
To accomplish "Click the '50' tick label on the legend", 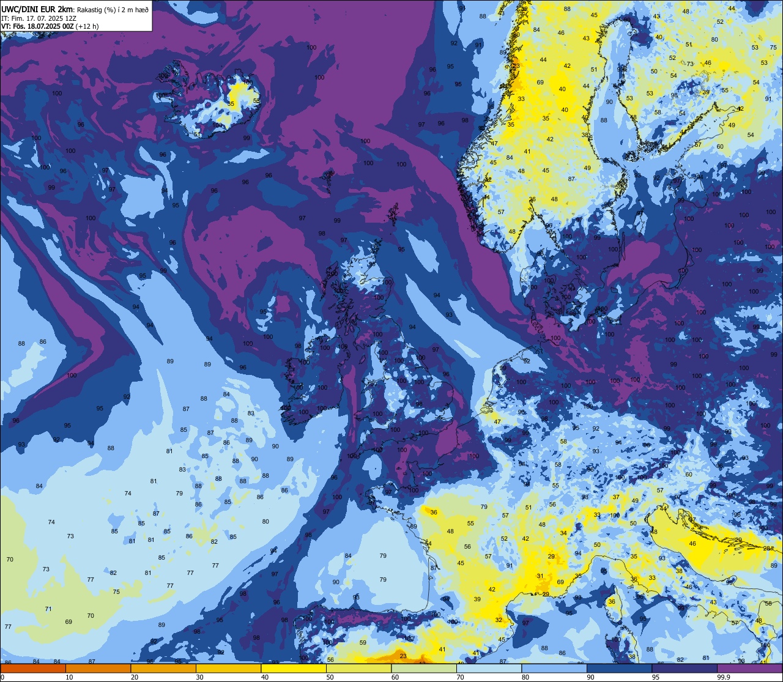I will pyautogui.click(x=330, y=677).
